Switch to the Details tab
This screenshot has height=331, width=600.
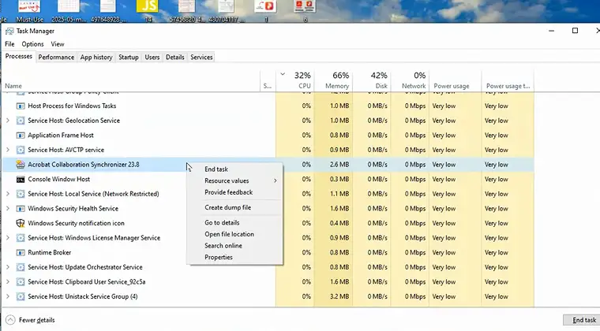tap(175, 58)
